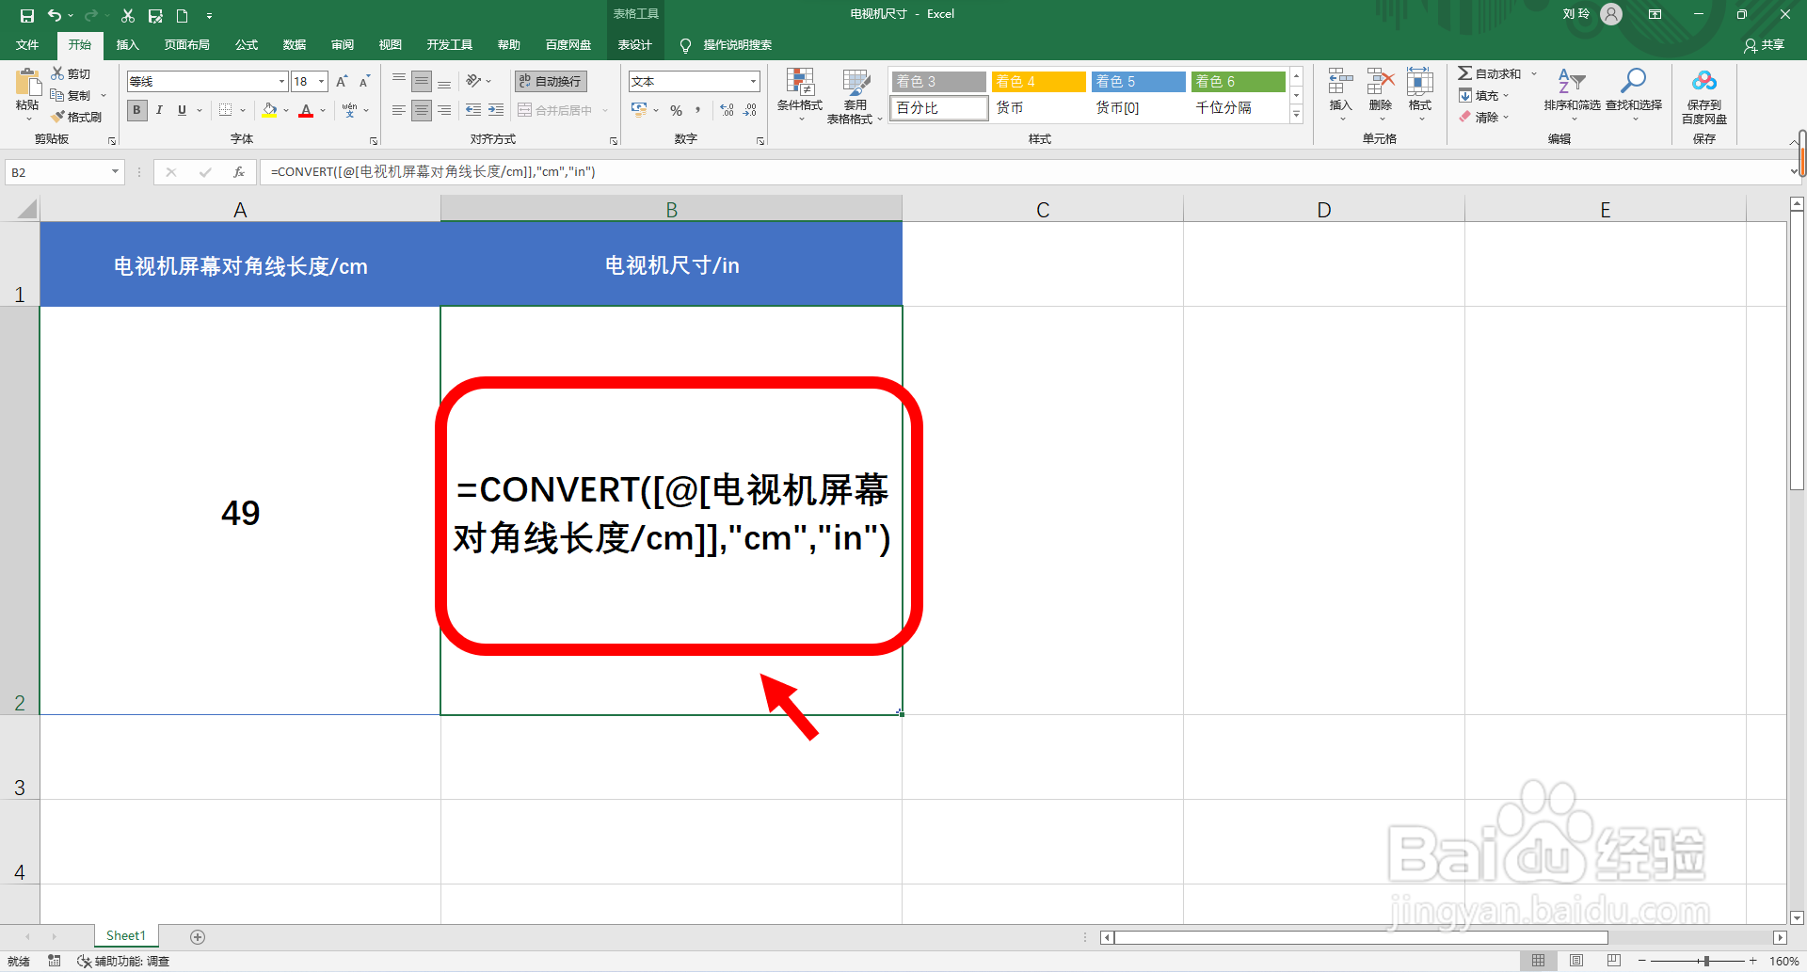
Task: Open the font name 等线 dropdown
Action: [281, 82]
